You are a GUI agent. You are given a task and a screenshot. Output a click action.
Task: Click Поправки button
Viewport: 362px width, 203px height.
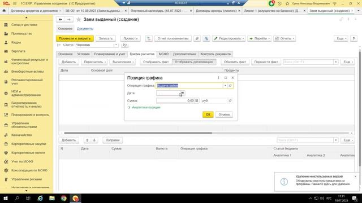point(113,140)
